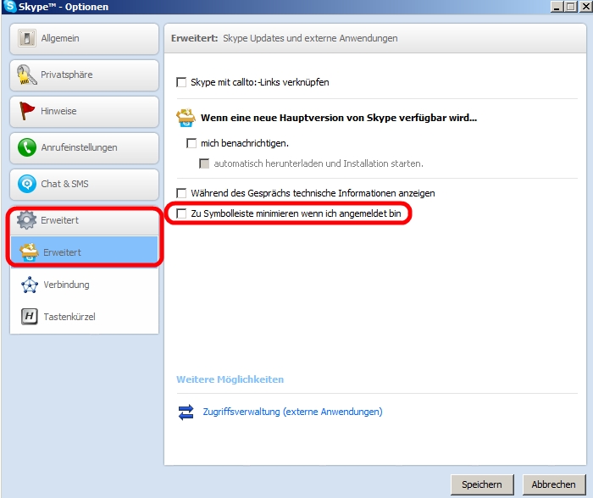This screenshot has height=498, width=593.
Task: Click the Abbrechen button
Action: pyautogui.click(x=554, y=484)
